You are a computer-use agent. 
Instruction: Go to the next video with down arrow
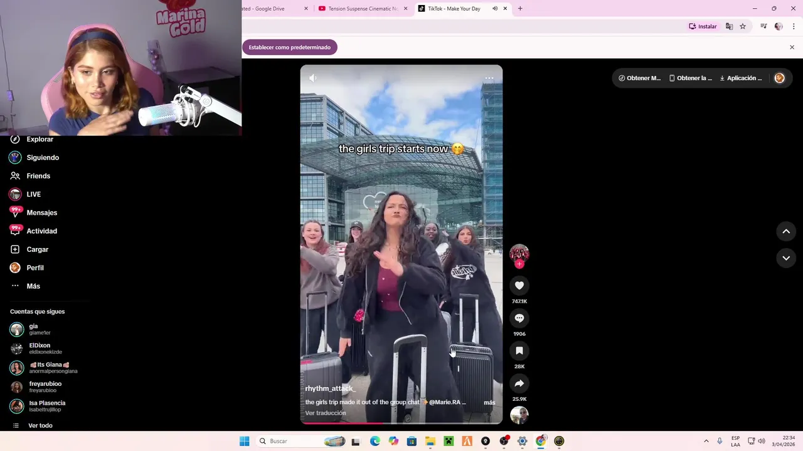[785, 257]
